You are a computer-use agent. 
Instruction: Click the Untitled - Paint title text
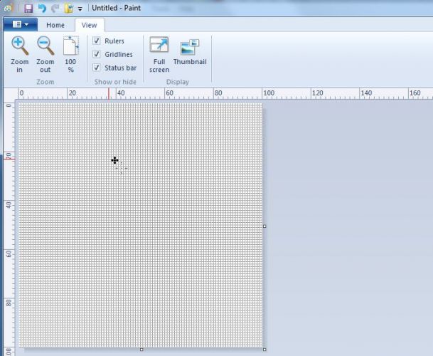[x=117, y=8]
